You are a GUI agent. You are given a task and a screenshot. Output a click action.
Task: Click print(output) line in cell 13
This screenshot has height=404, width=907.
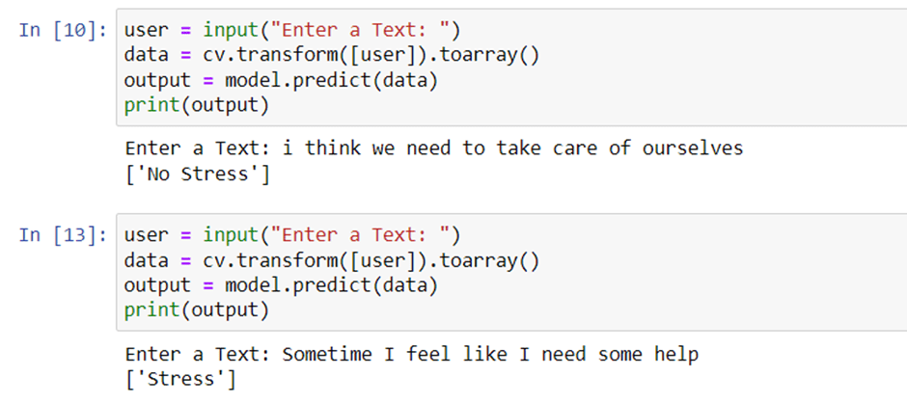coord(197,310)
